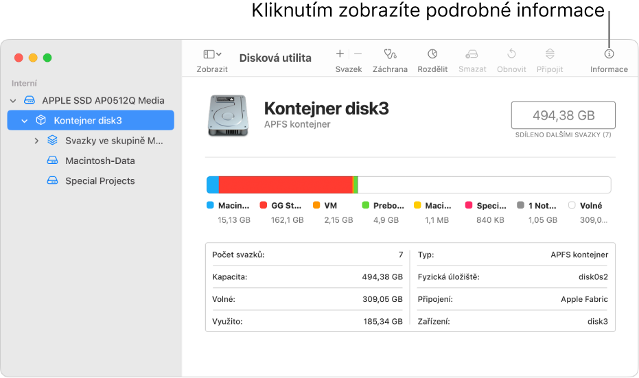Click the Připojit mount icon
Image resolution: width=639 pixels, height=378 pixels.
(550, 54)
